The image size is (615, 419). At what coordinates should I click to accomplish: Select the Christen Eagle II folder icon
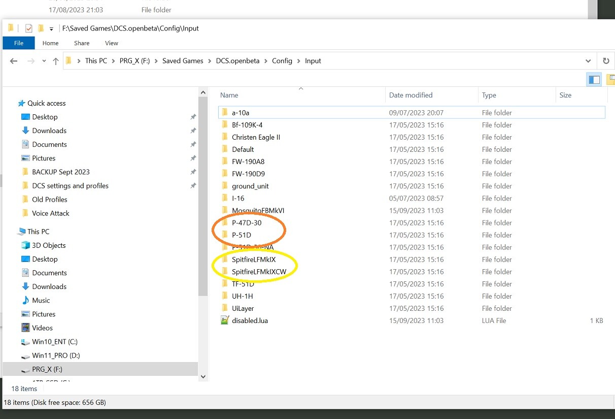click(225, 137)
